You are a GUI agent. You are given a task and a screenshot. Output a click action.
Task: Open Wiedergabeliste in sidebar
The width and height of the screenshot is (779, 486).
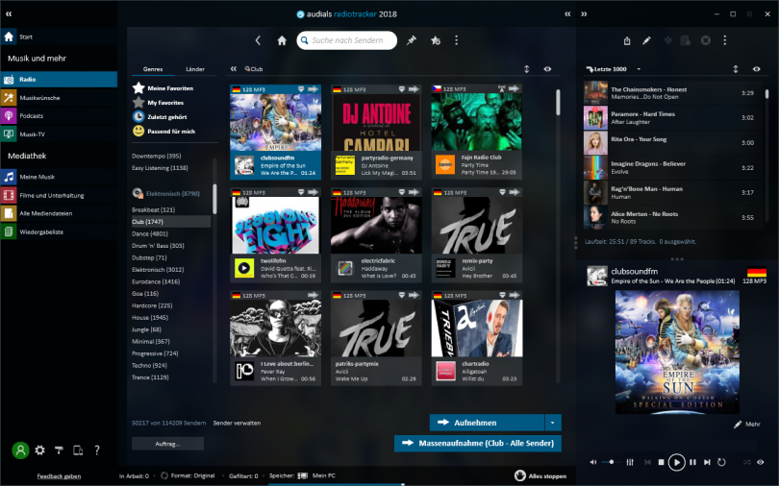(x=59, y=231)
